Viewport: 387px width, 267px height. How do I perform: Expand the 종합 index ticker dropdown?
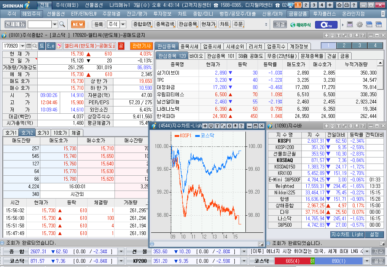[x=121, y=252]
